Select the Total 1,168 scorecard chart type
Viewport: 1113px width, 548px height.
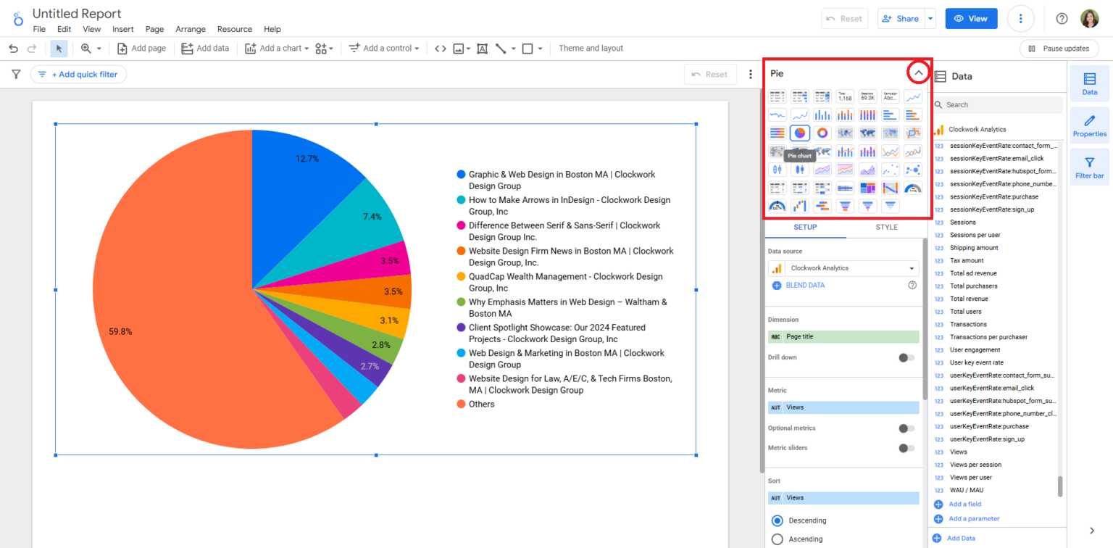coord(844,96)
